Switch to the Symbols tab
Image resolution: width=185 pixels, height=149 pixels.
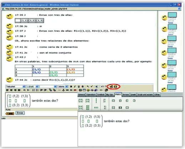pos(101,95)
